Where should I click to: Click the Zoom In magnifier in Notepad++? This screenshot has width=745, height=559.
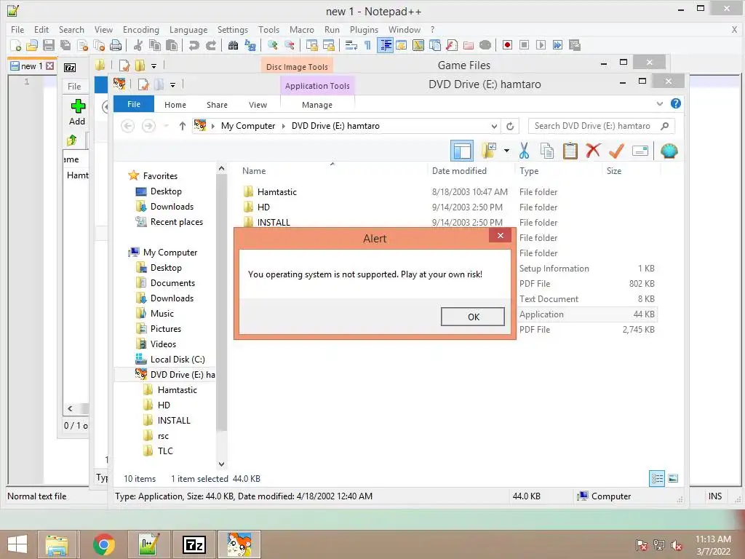(273, 45)
